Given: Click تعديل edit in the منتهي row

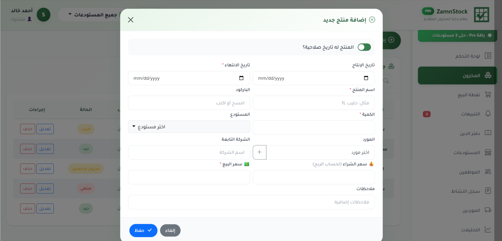Looking at the screenshot, I should 45,188.
